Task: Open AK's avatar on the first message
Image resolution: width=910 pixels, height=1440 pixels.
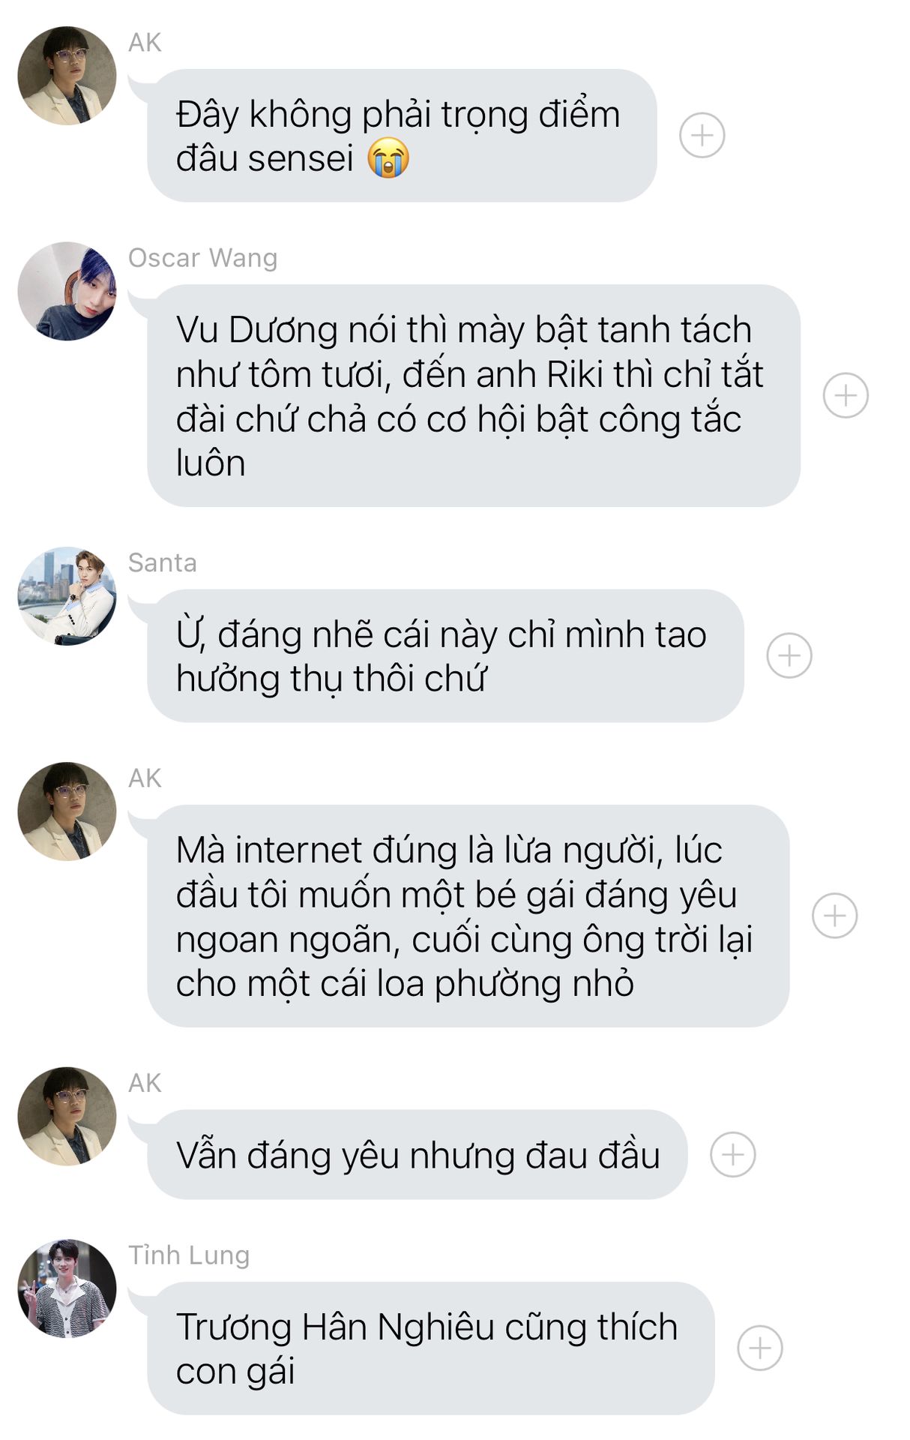Action: pyautogui.click(x=67, y=76)
